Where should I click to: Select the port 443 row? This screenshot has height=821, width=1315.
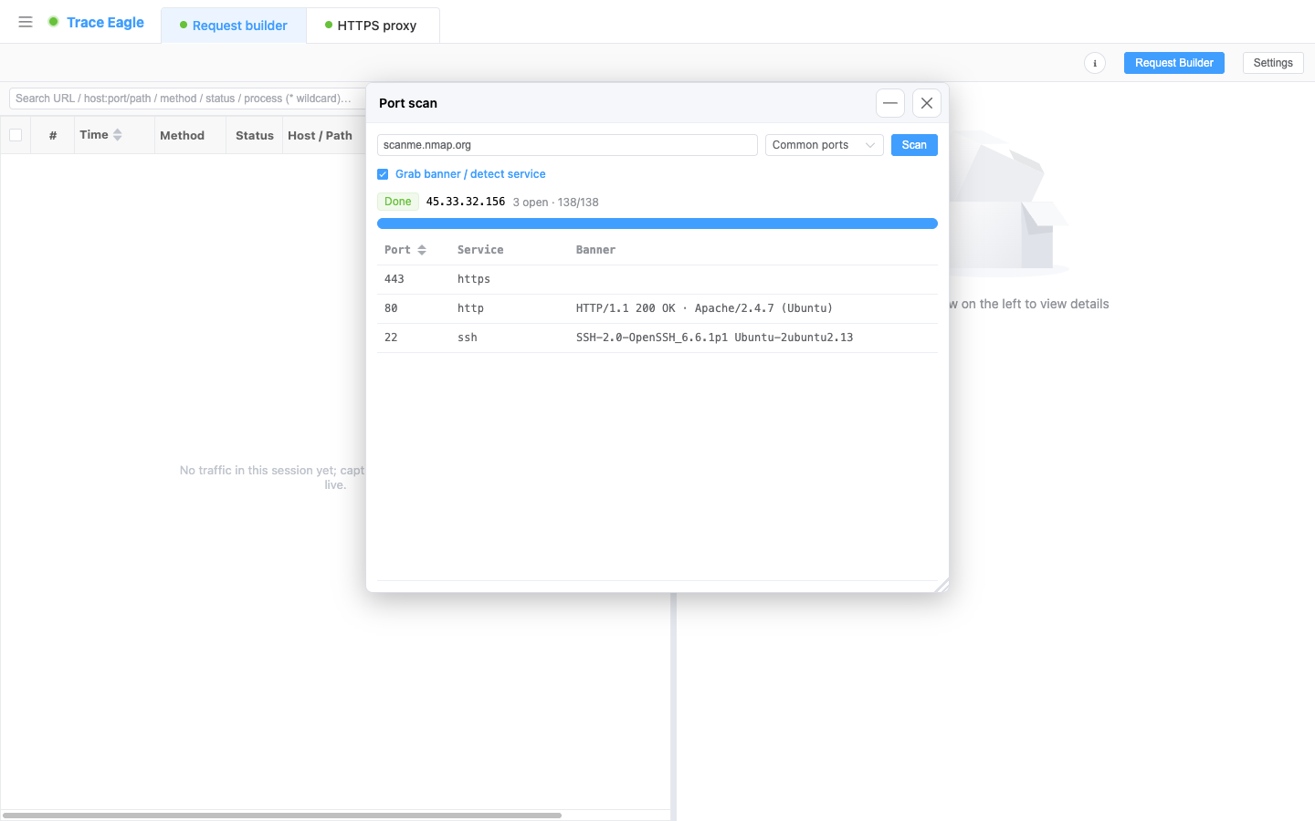click(x=657, y=279)
